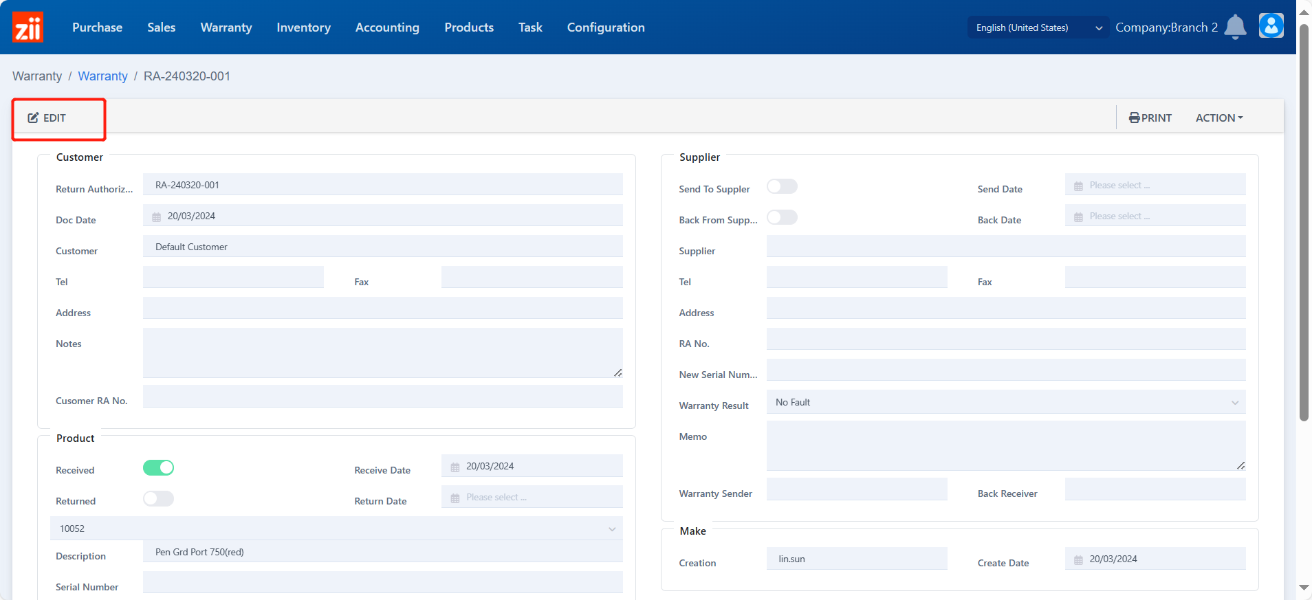The height and width of the screenshot is (600, 1312).
Task: Click the Cusomer RA No. field
Action: (383, 397)
